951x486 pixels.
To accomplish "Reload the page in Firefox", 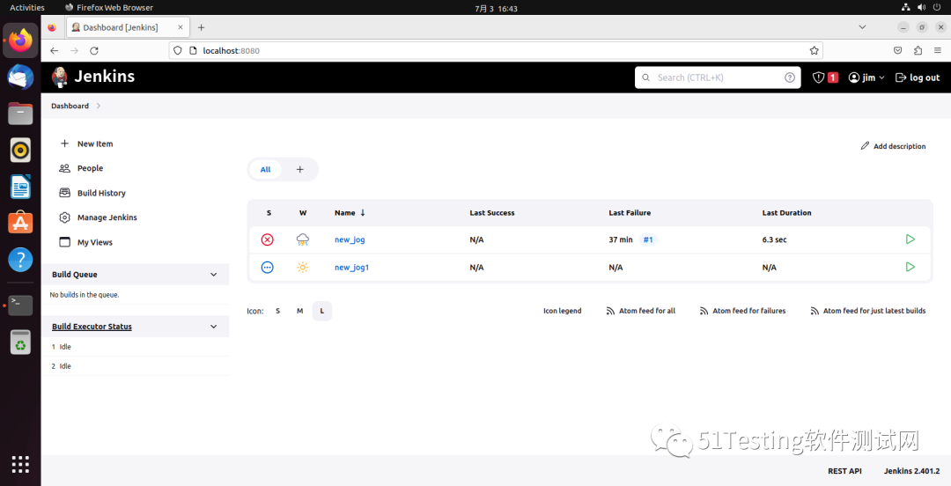I will (x=94, y=50).
